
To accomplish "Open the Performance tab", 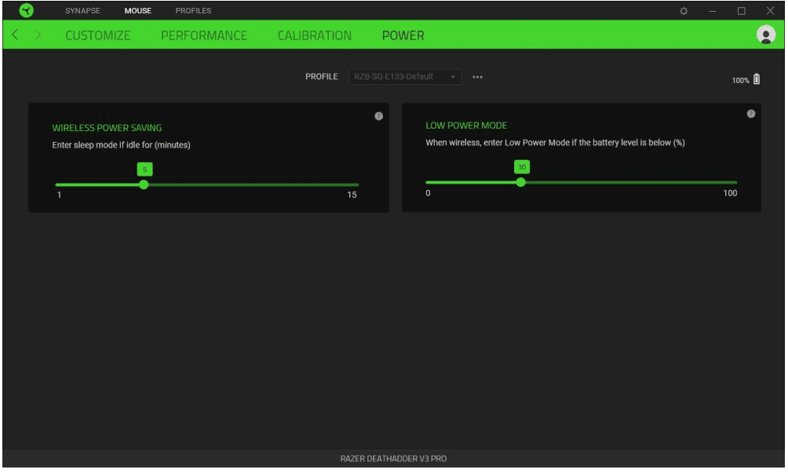I will pyautogui.click(x=204, y=35).
